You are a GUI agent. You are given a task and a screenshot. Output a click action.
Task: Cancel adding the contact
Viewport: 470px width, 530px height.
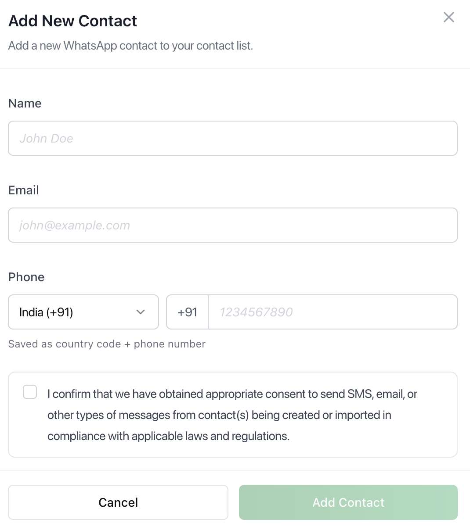(x=118, y=502)
